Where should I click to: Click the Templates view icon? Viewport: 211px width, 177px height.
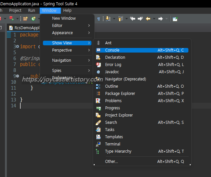(x=98, y=137)
